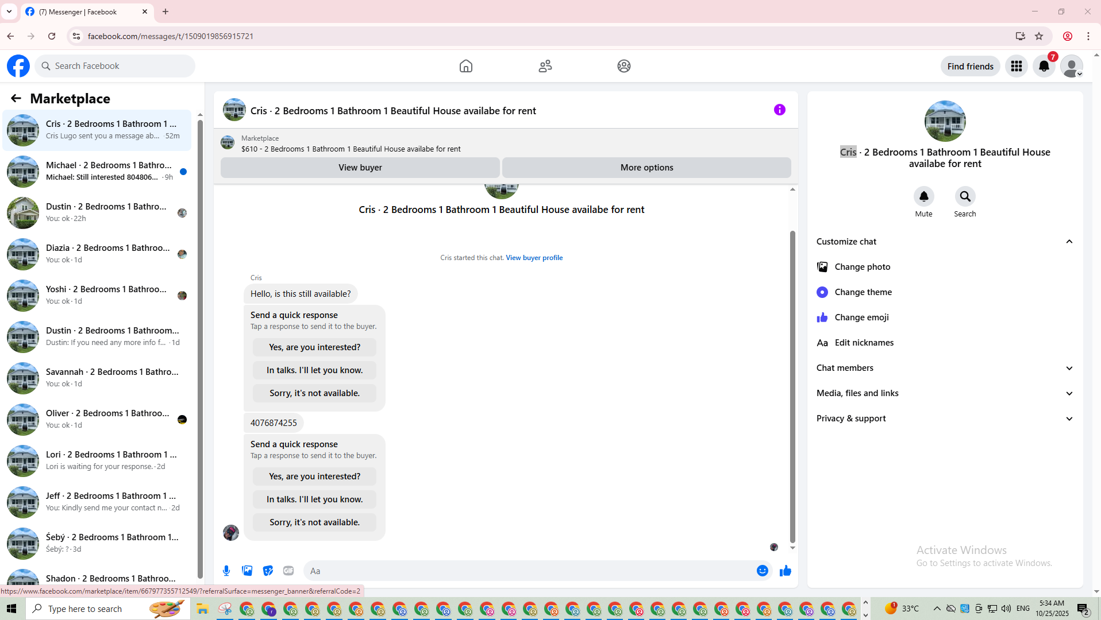Open a new browser tab
1101x620 pixels.
(x=165, y=11)
